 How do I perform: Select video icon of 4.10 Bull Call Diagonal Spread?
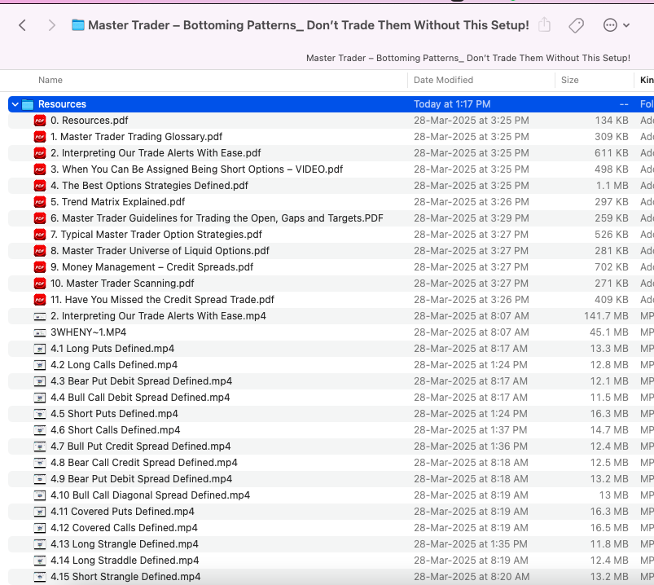(40, 495)
